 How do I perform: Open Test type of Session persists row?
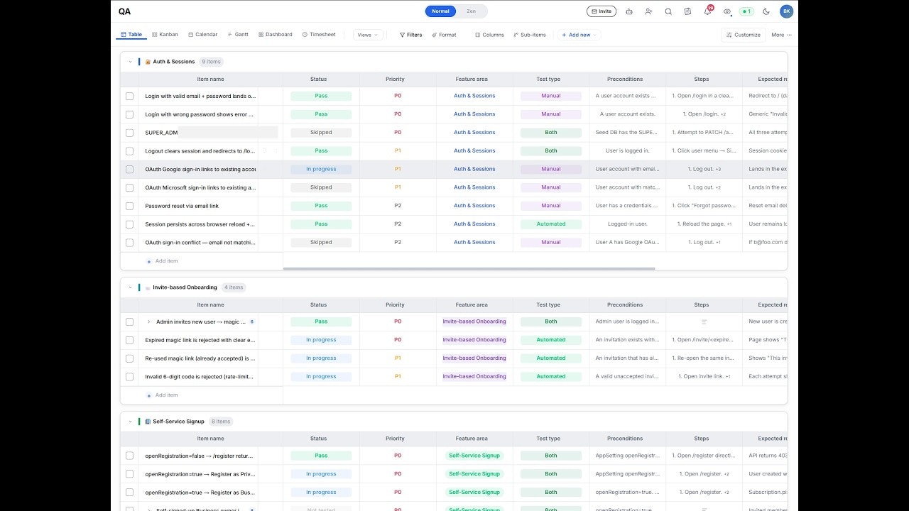[551, 224]
